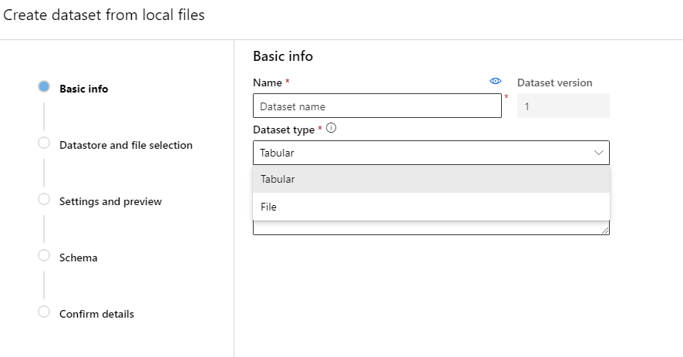Click the Dataset name input field
Viewport: 683px width, 357px height.
click(377, 106)
